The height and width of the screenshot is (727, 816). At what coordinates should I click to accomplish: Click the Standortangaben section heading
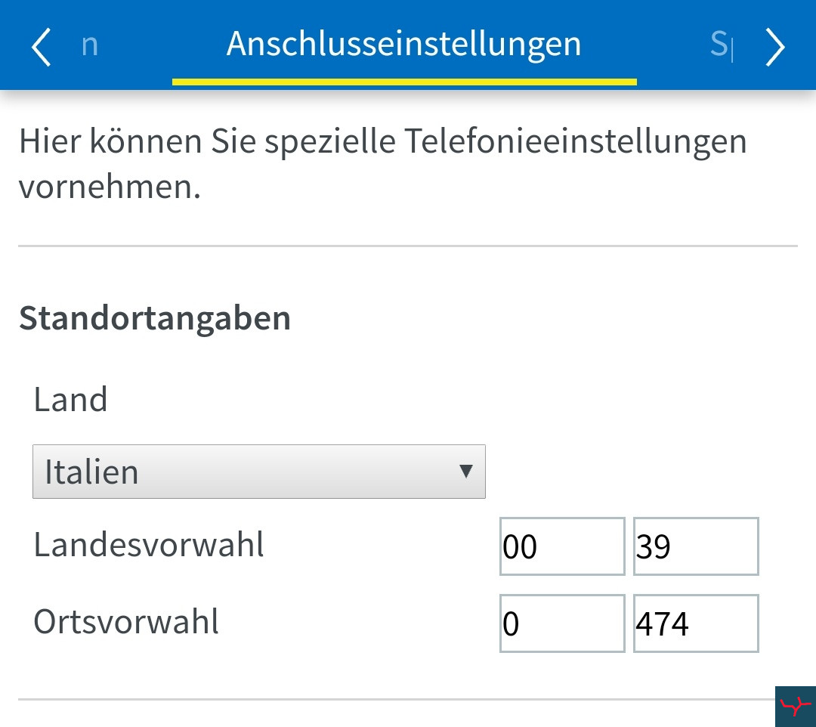[x=155, y=318]
